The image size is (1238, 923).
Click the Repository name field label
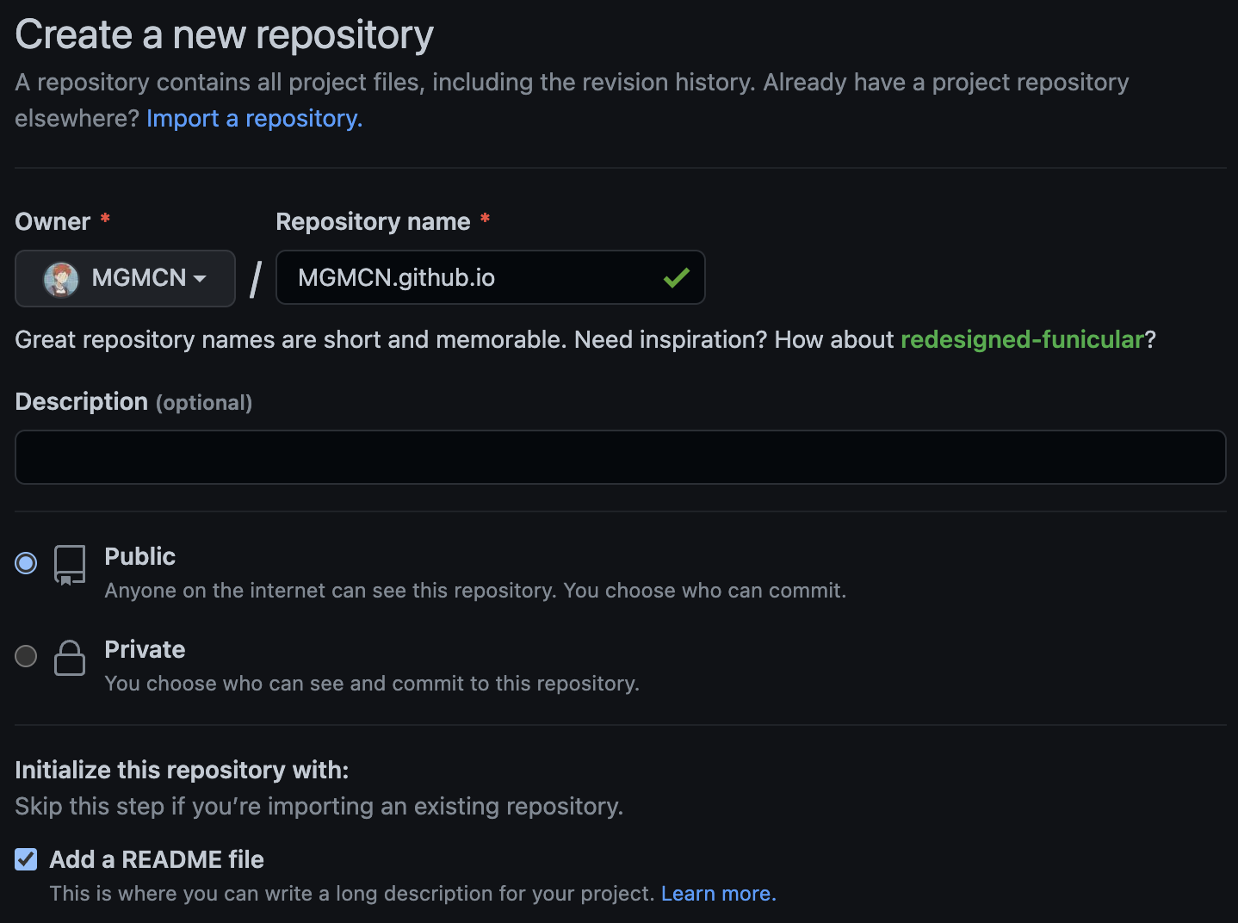click(x=373, y=221)
